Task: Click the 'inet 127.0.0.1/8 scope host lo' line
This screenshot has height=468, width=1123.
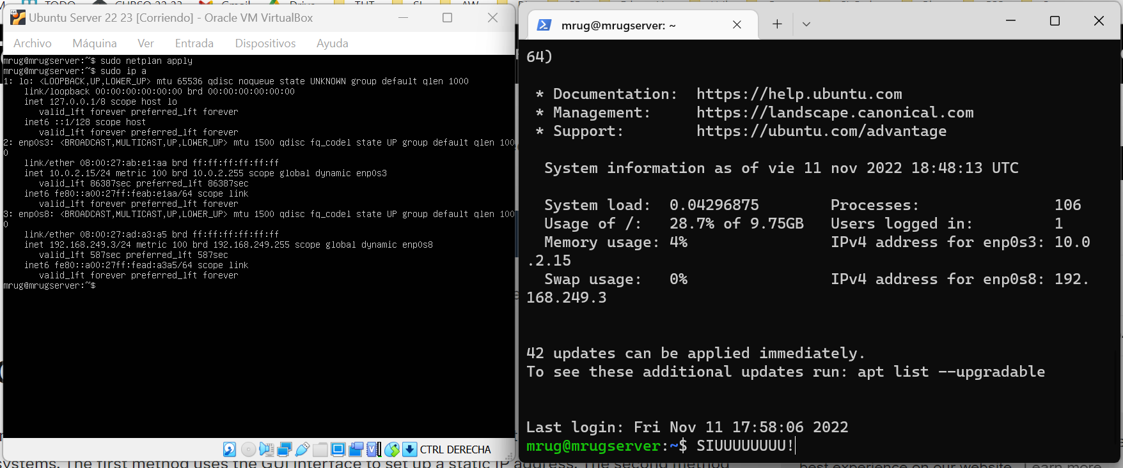Action: (x=100, y=102)
